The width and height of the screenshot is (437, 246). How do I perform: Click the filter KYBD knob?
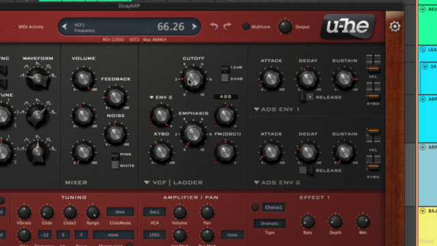pyautogui.click(x=161, y=152)
